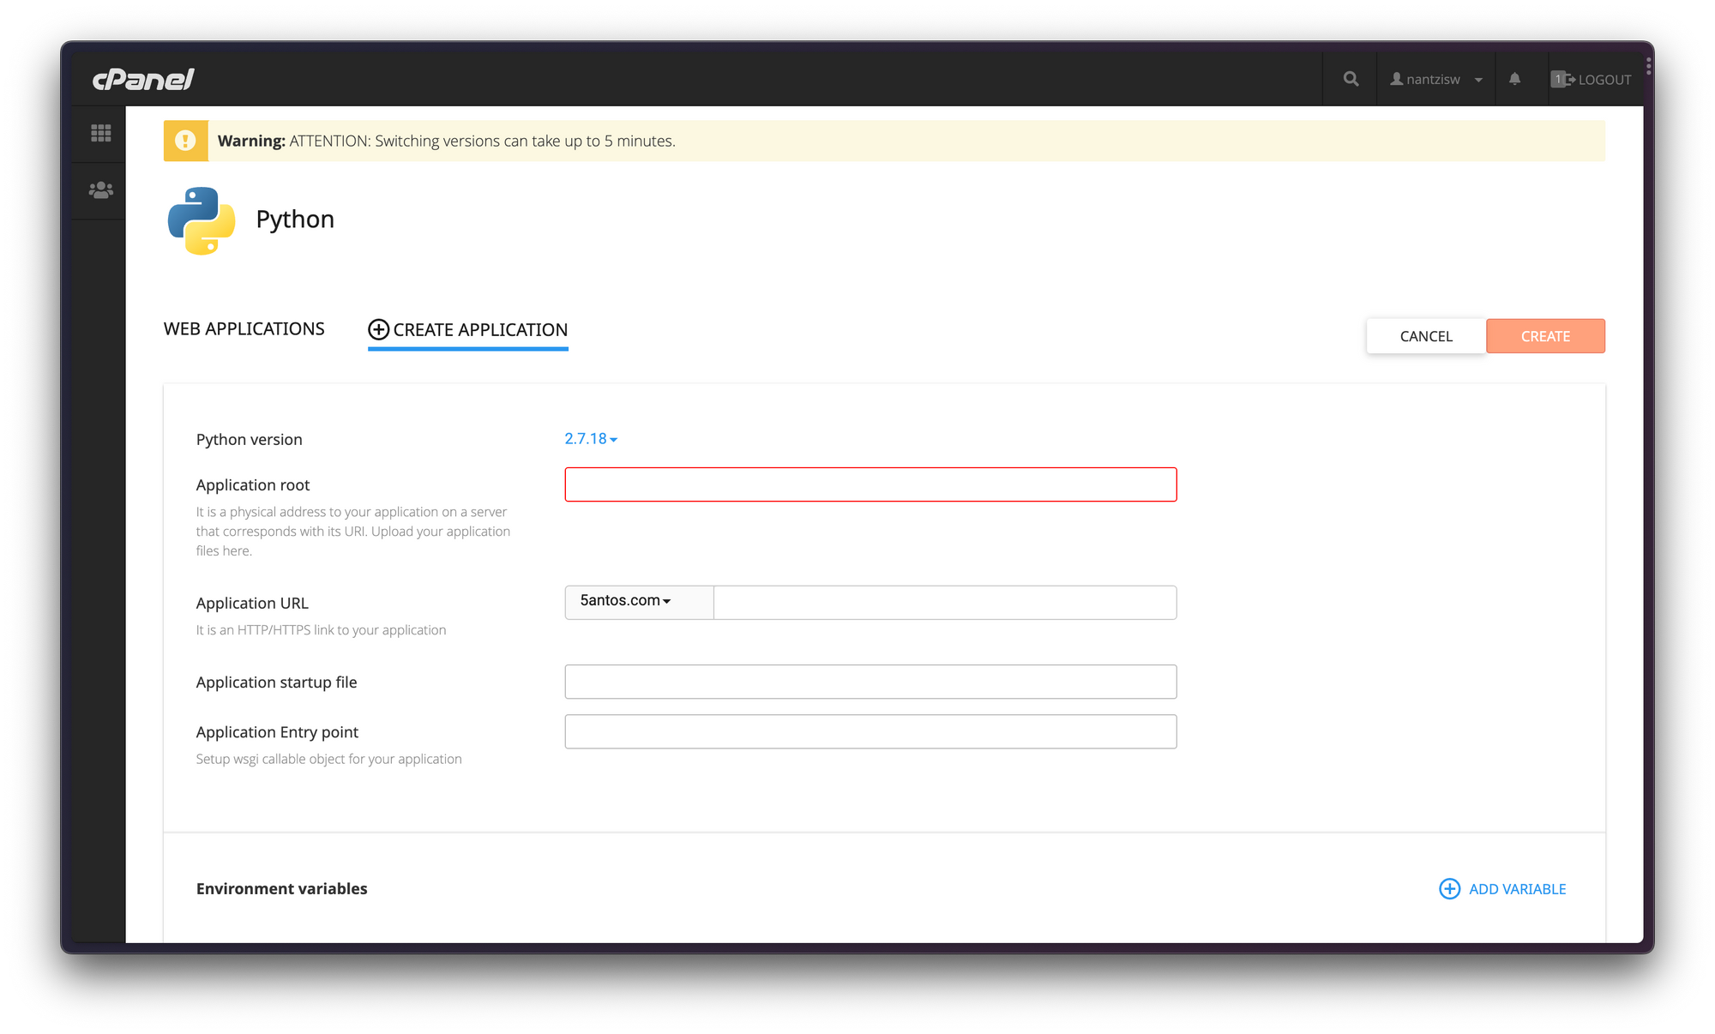This screenshot has width=1715, height=1034.
Task: Expand the Python version dropdown
Action: [591, 437]
